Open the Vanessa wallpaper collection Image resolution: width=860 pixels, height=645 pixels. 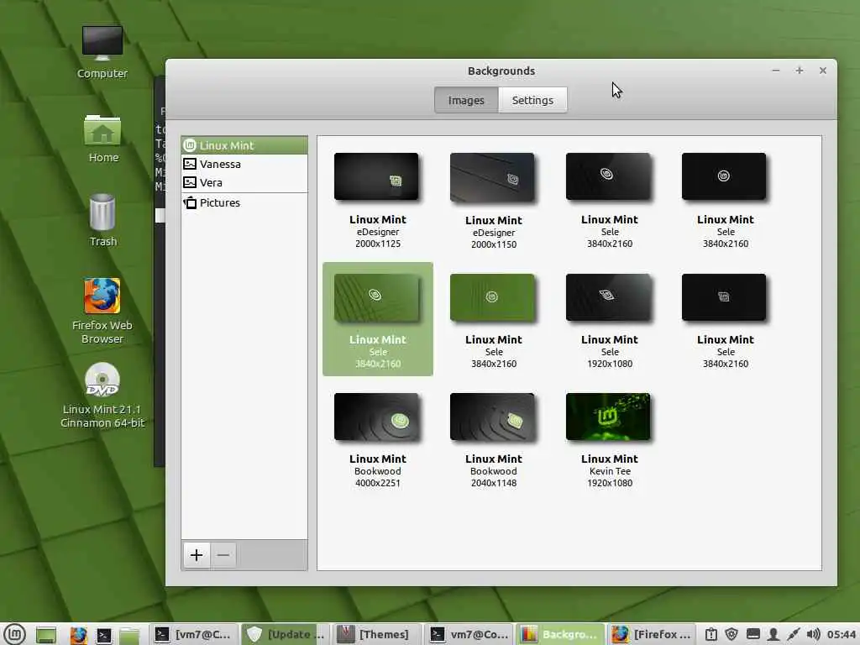(244, 164)
